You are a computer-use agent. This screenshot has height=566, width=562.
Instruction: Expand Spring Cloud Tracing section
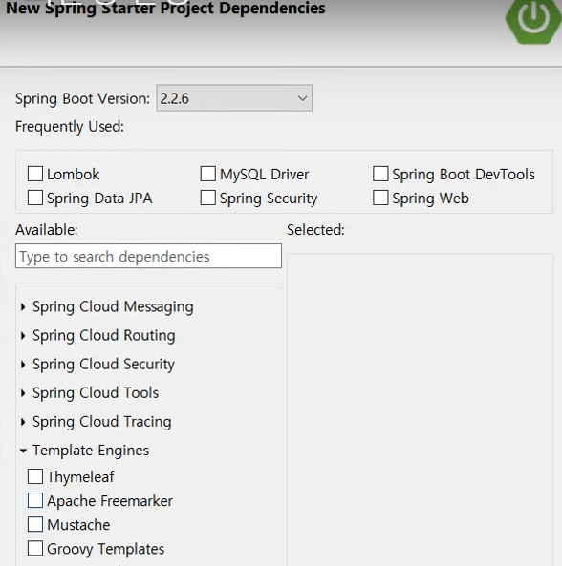tap(23, 422)
